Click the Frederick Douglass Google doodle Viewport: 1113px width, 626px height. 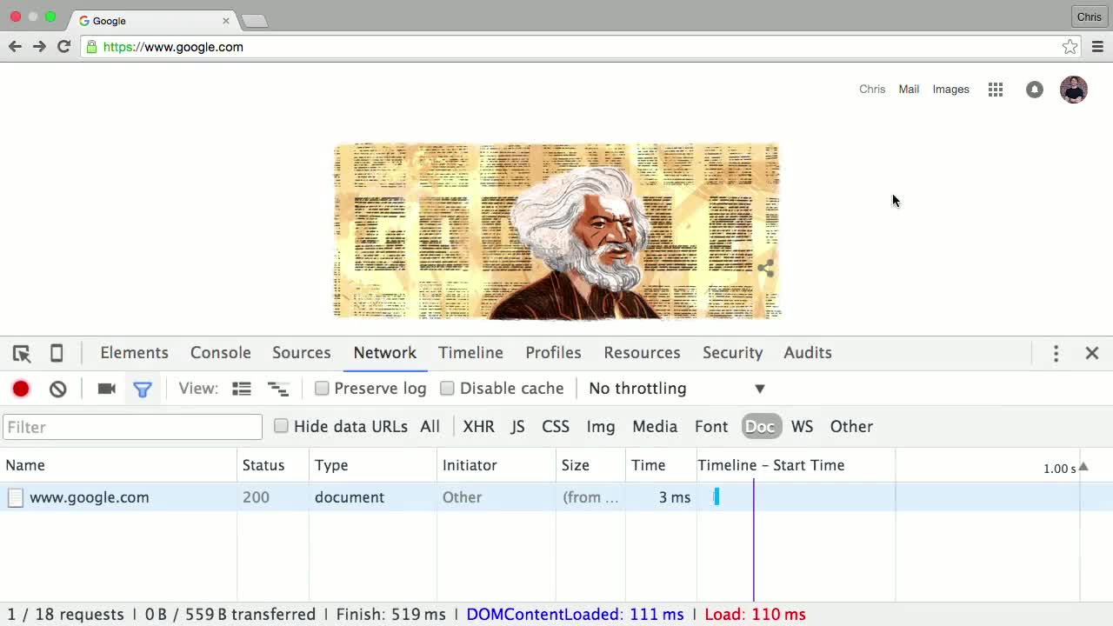pos(557,231)
